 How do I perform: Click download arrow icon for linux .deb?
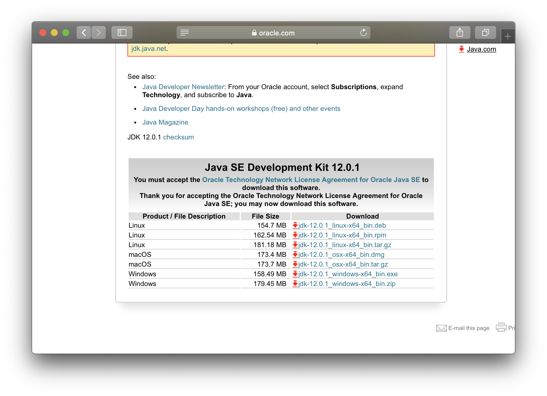point(295,225)
